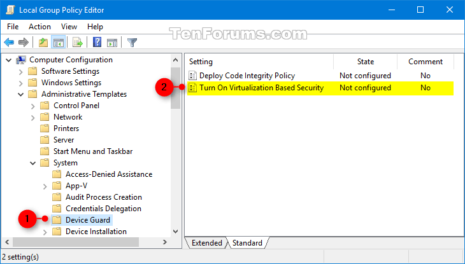Sort by the State column header
465x264 pixels.
coord(366,62)
